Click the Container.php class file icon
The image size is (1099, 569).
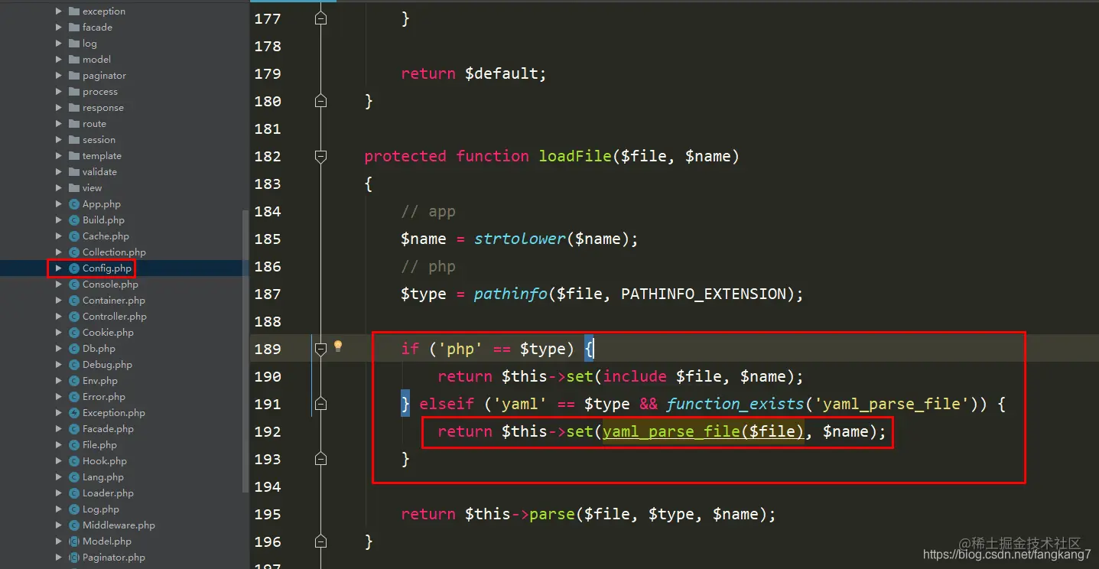[74, 301]
